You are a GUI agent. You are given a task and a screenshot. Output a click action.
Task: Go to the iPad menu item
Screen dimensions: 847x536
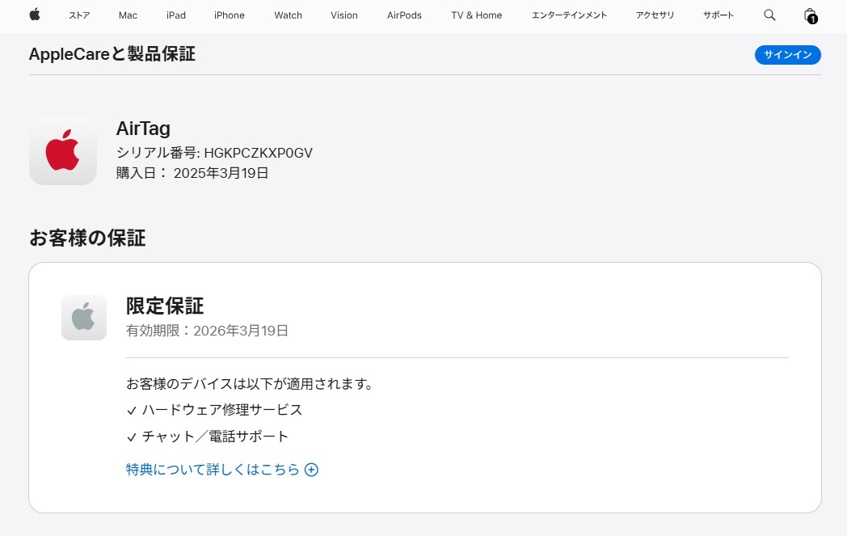click(x=176, y=15)
